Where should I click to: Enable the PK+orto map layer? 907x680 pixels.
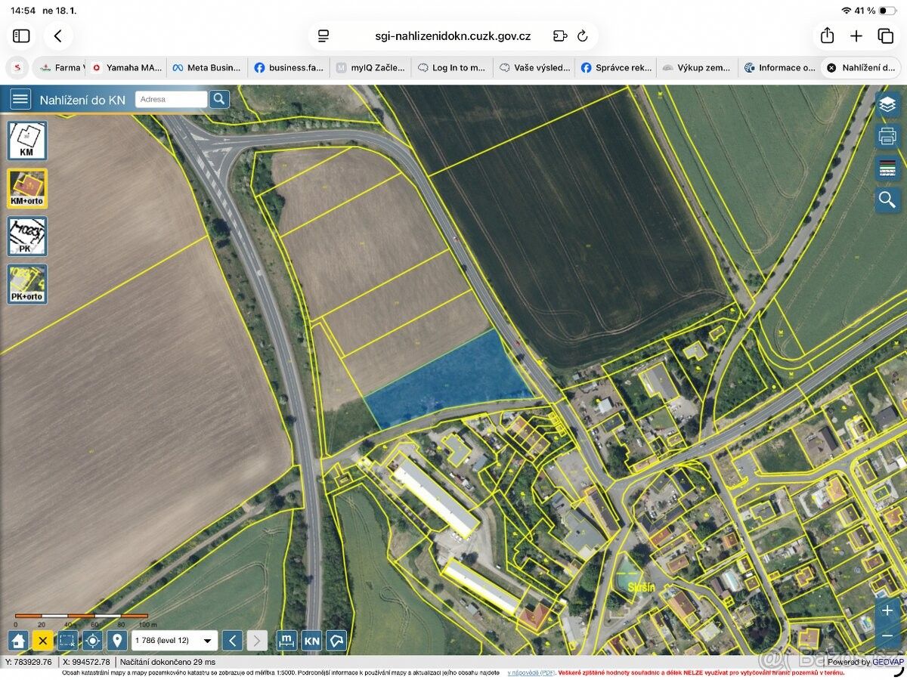click(27, 283)
